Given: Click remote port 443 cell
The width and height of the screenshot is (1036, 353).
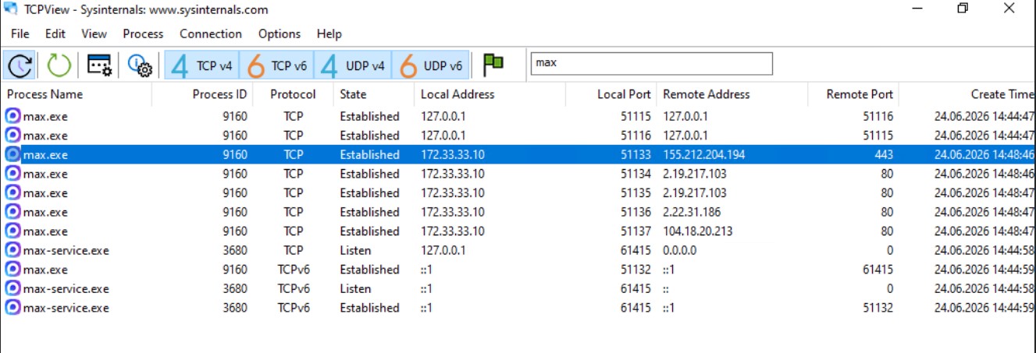Looking at the screenshot, I should click(x=883, y=154).
